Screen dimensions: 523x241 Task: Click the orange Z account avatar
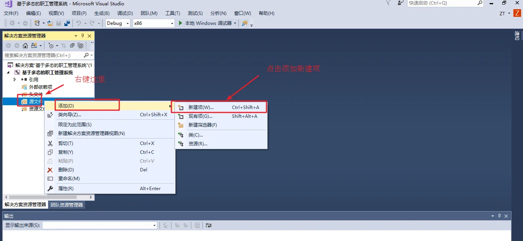(517, 13)
